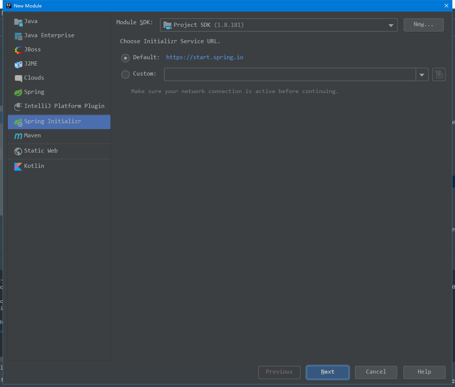Select the Spring Initializr entry
Screen dimensions: 455x387
(x=59, y=122)
